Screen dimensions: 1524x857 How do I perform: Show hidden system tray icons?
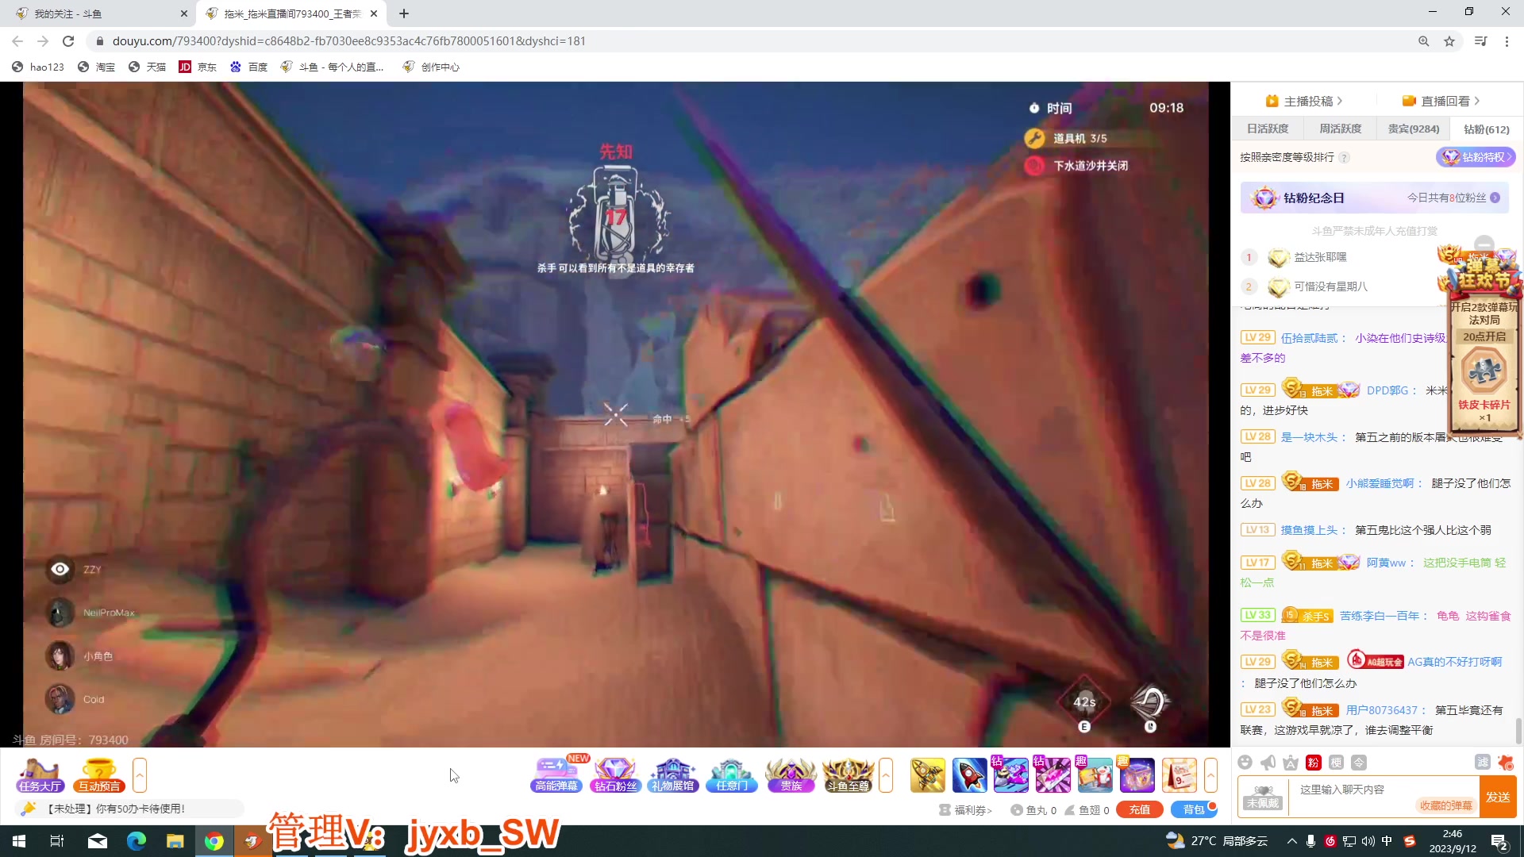pyautogui.click(x=1292, y=841)
